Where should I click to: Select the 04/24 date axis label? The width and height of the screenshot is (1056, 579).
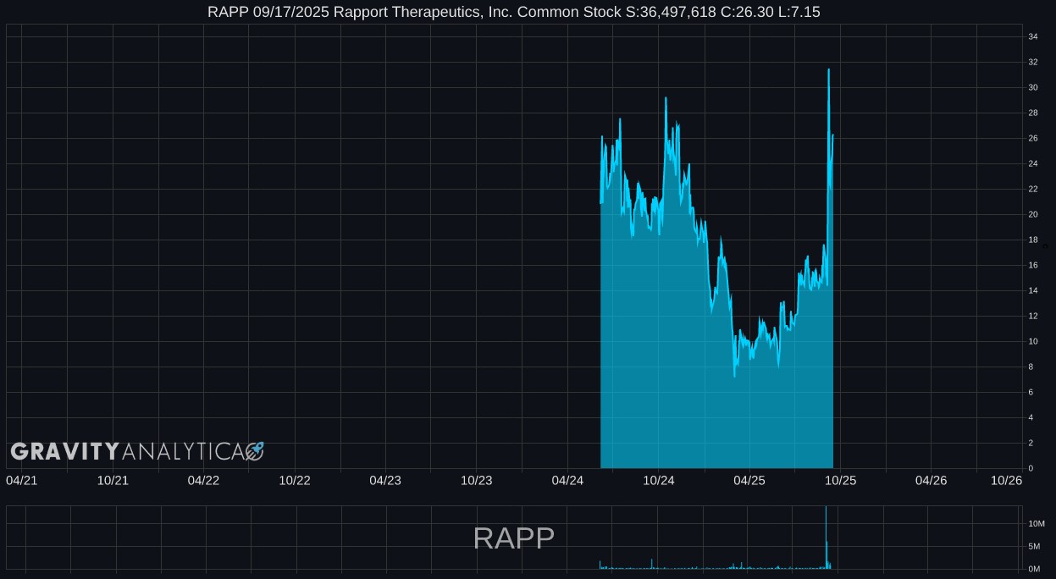pos(567,480)
